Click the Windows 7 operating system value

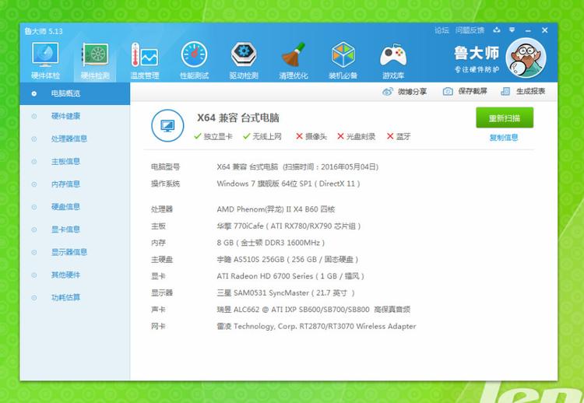288,184
